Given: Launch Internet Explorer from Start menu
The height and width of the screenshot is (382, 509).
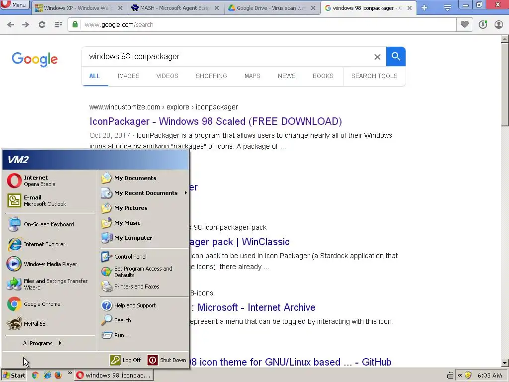Looking at the screenshot, I should tap(50, 244).
